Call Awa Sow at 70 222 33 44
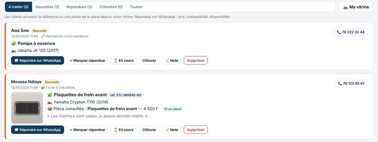Image resolution: width=378 pixels, height=142 pixels. pos(351,32)
